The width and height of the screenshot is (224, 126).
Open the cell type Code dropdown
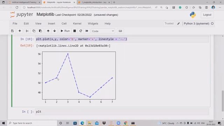(x=103, y=31)
